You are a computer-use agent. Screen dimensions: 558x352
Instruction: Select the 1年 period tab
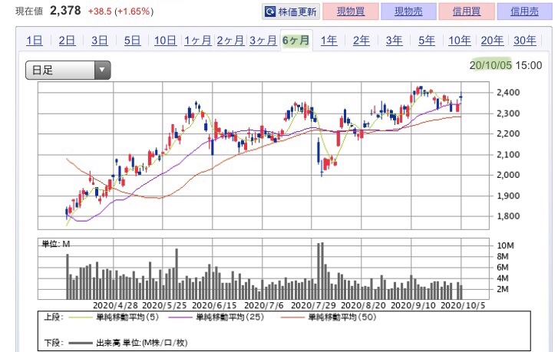329,41
